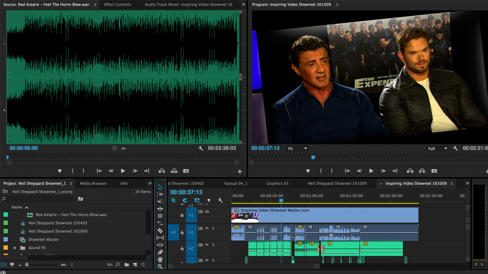488x274 pixels.
Task: Open the Media Browser tab
Action: (x=93, y=183)
